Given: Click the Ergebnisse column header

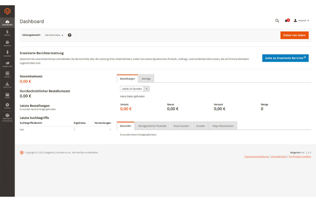Looking at the screenshot, I should (80, 123).
